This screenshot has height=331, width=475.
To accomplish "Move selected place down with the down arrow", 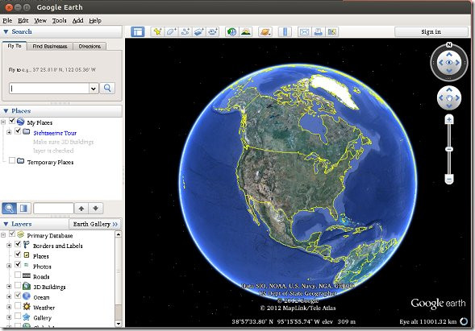I will click(x=95, y=208).
